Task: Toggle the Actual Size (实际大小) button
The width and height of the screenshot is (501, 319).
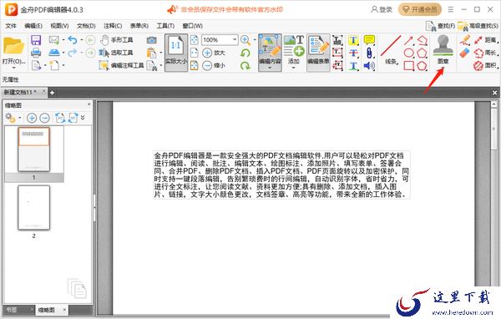Action: [175, 52]
